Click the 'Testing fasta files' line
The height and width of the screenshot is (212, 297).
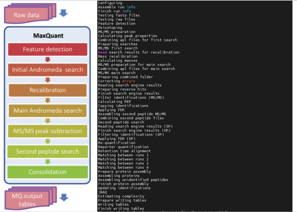point(119,15)
